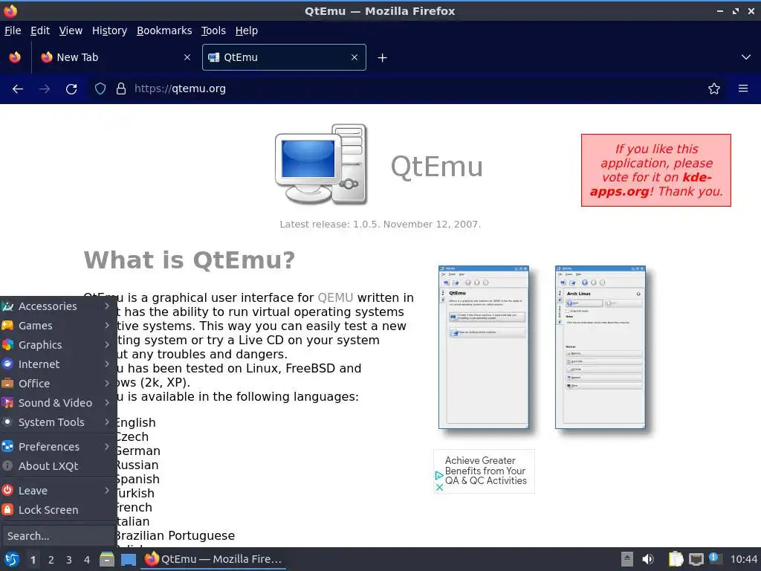Image resolution: width=761 pixels, height=571 pixels.
Task: Open the Arch Linux screenshot thumbnail
Action: click(x=600, y=347)
